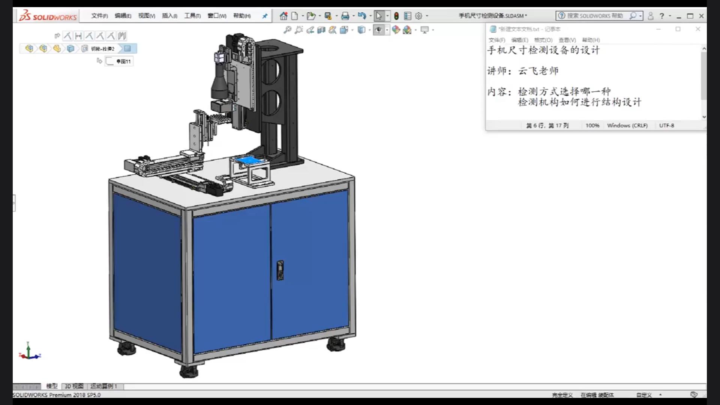This screenshot has width=720, height=405.
Task: Activate the Select cursor tool
Action: 379,16
